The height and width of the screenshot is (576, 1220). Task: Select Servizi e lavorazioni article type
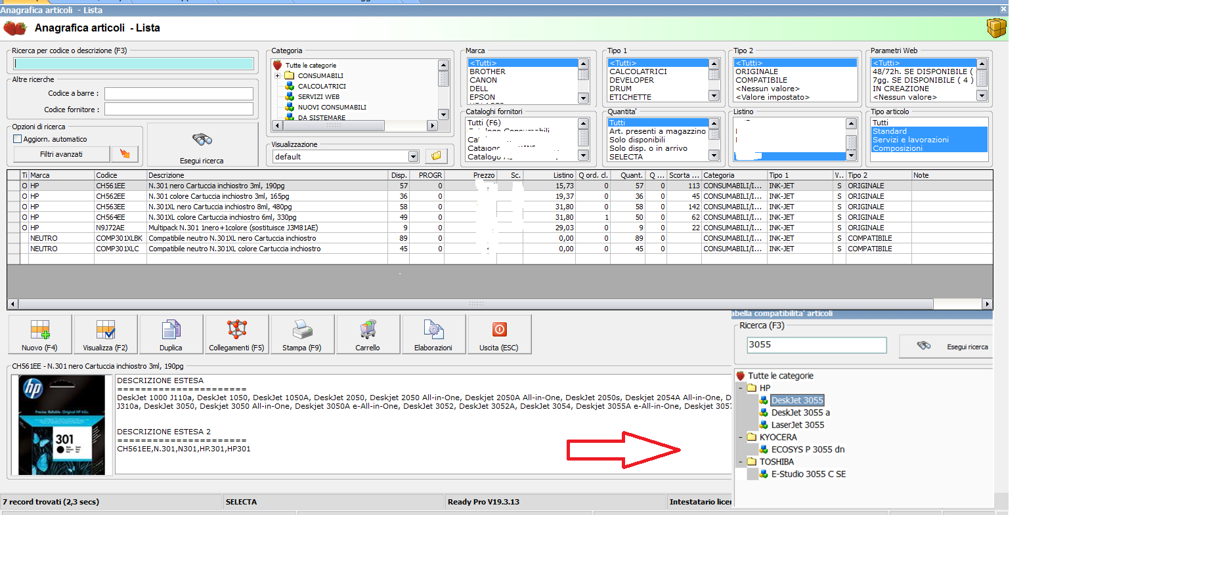910,140
